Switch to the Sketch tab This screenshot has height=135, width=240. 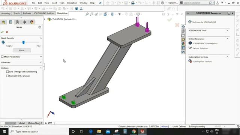click(16, 13)
